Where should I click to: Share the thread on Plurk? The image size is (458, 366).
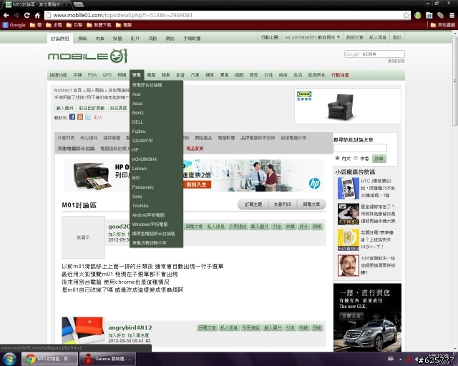coord(80,117)
